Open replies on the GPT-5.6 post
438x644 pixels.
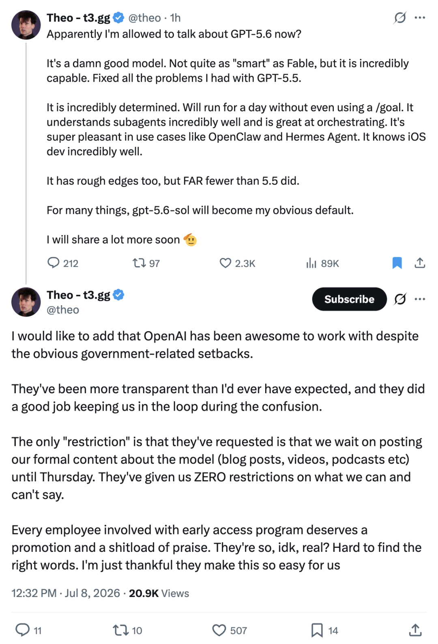[x=62, y=263]
